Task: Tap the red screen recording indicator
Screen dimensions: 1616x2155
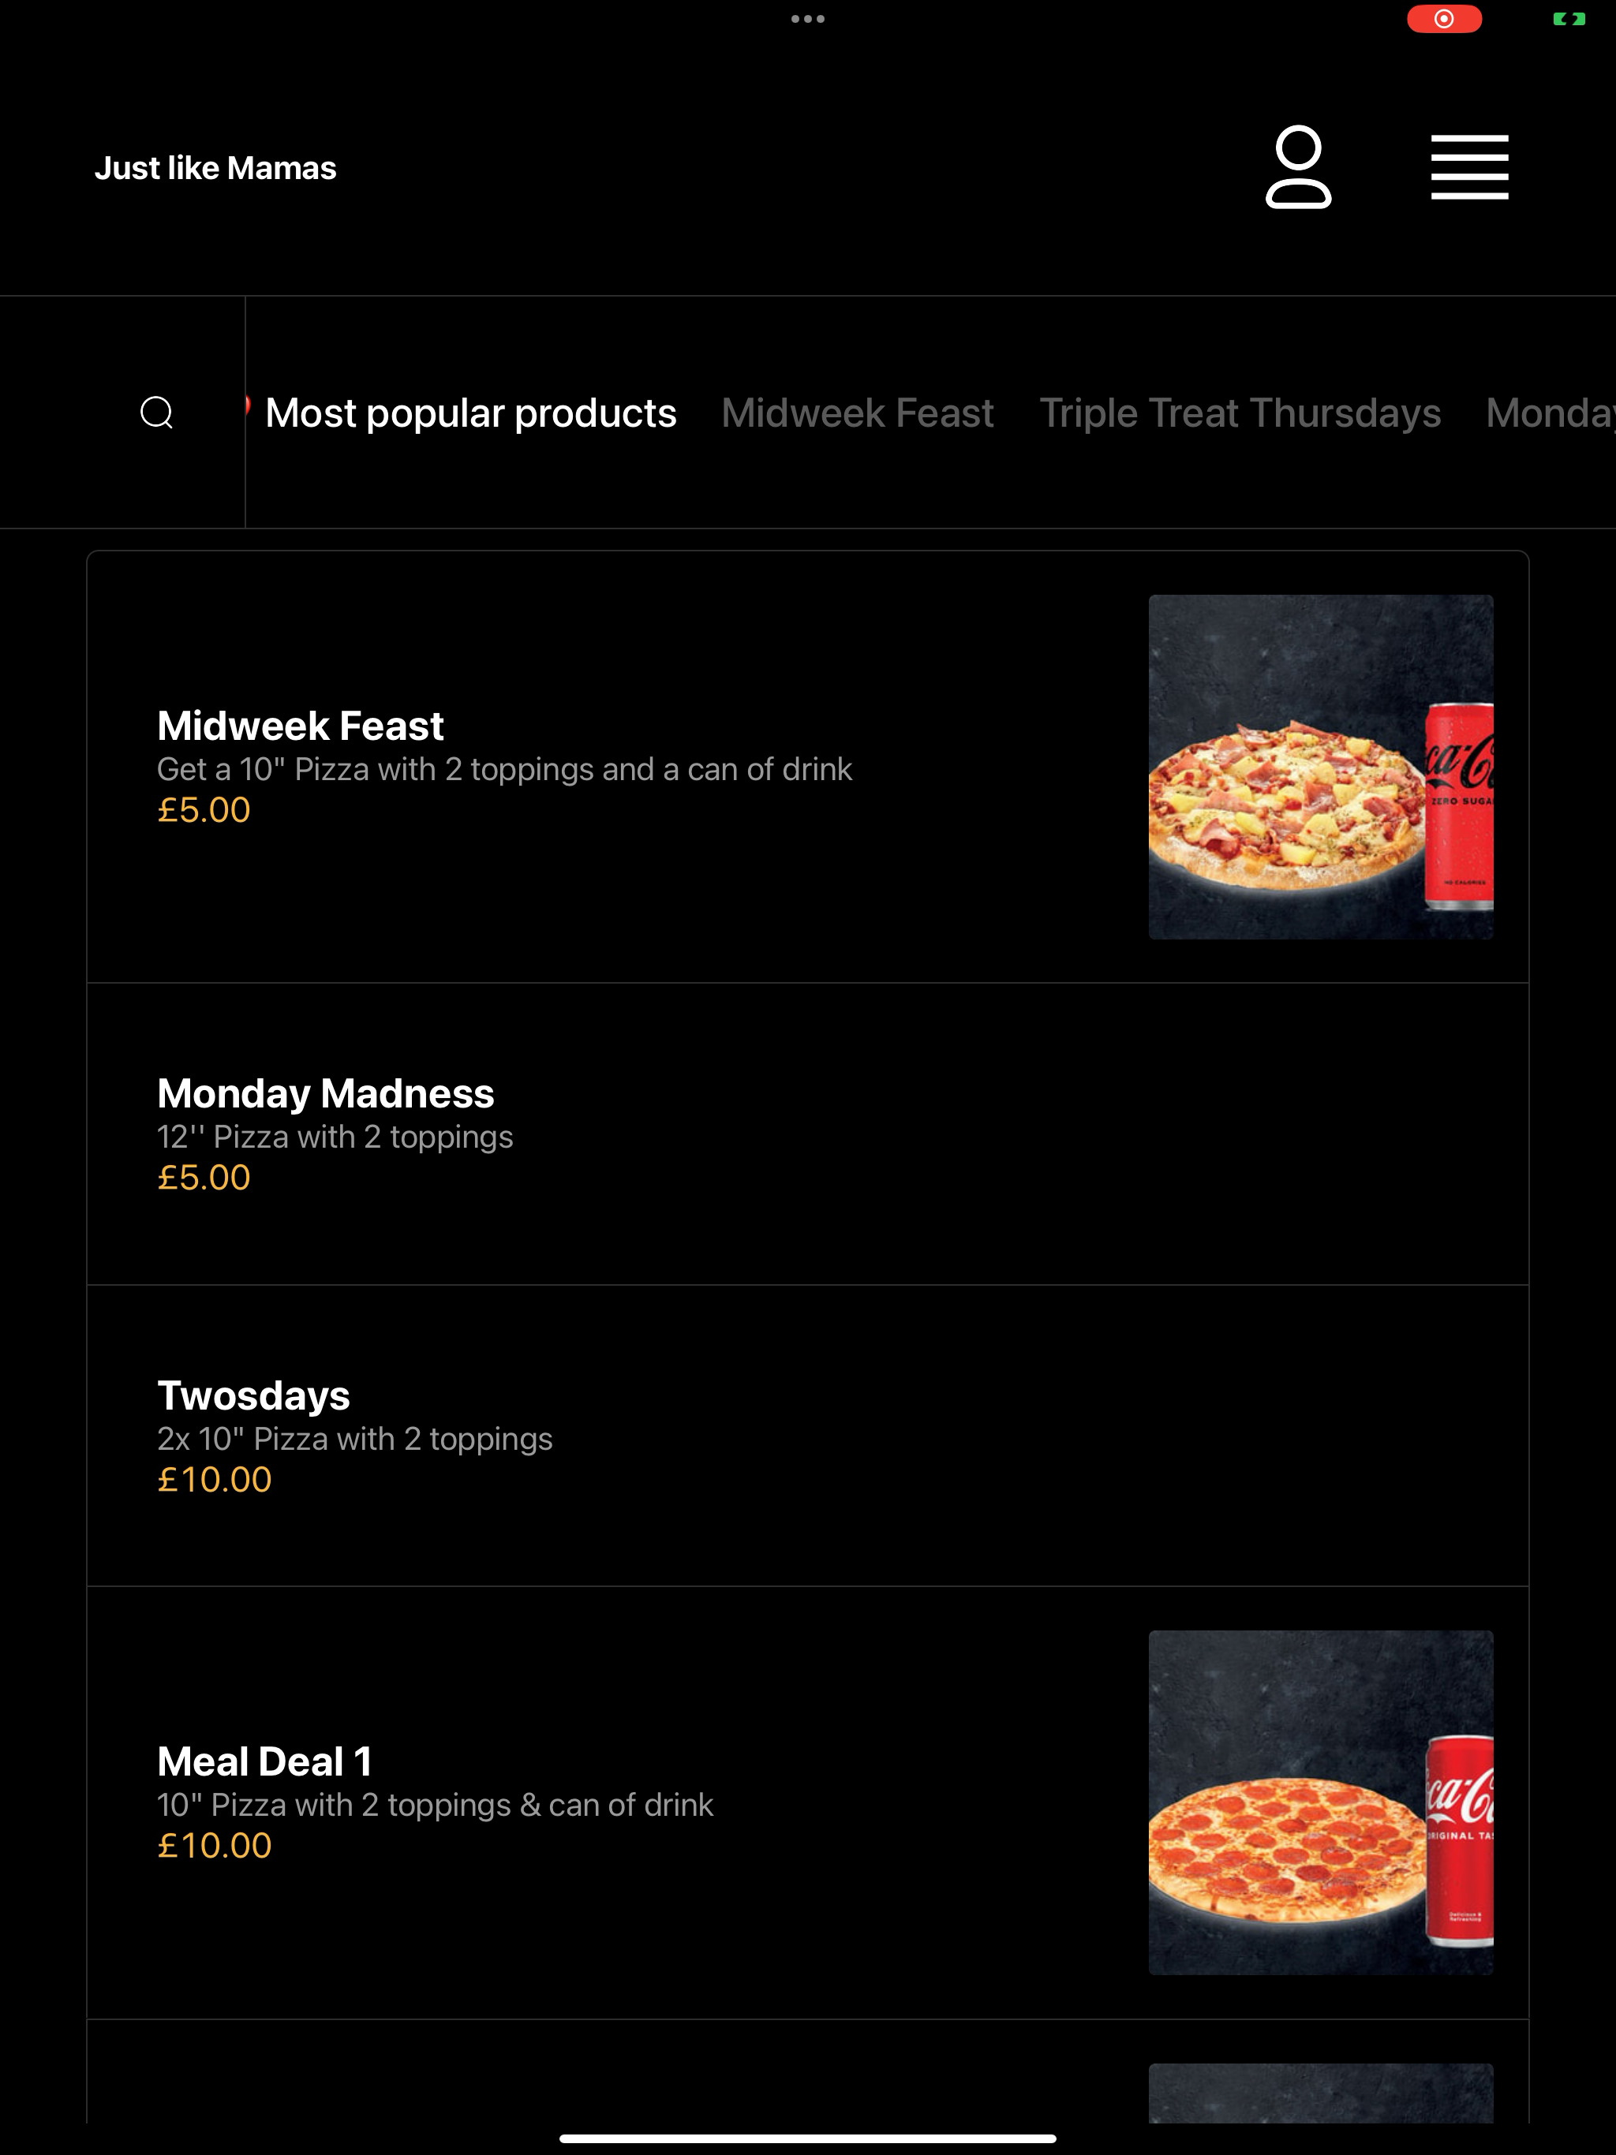Action: pyautogui.click(x=1445, y=18)
